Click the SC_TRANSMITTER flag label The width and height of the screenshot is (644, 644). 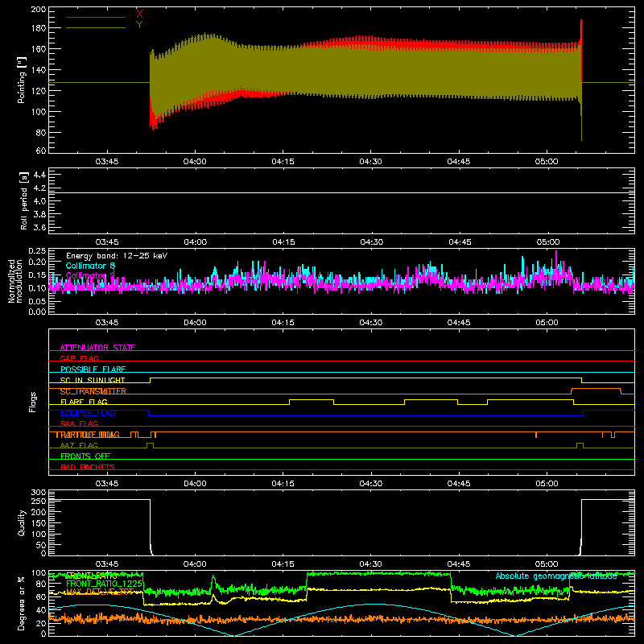point(93,391)
